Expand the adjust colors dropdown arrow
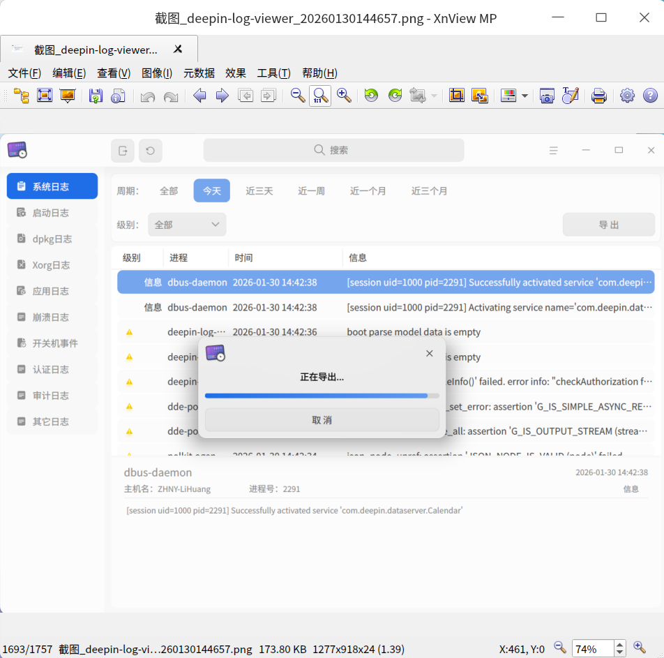The image size is (664, 658). pos(525,96)
